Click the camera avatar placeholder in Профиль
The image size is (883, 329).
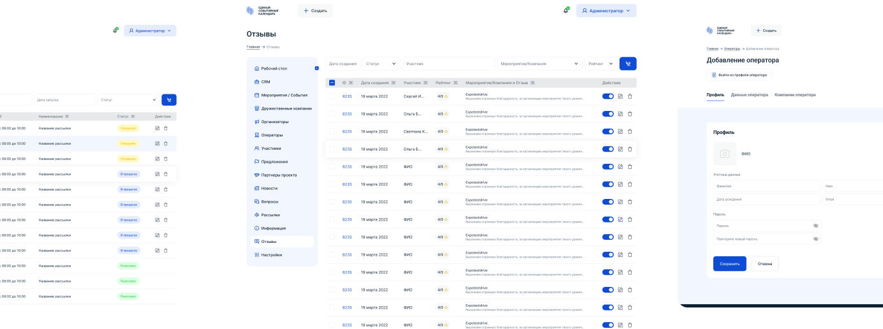[x=724, y=154]
